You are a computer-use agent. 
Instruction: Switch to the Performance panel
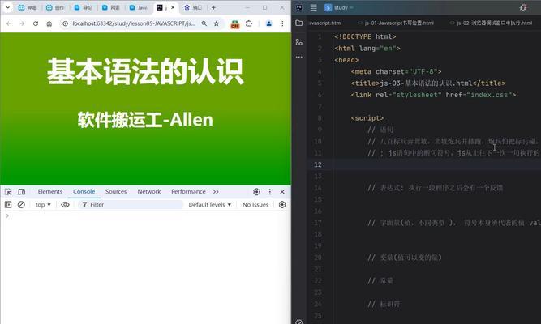click(x=188, y=192)
